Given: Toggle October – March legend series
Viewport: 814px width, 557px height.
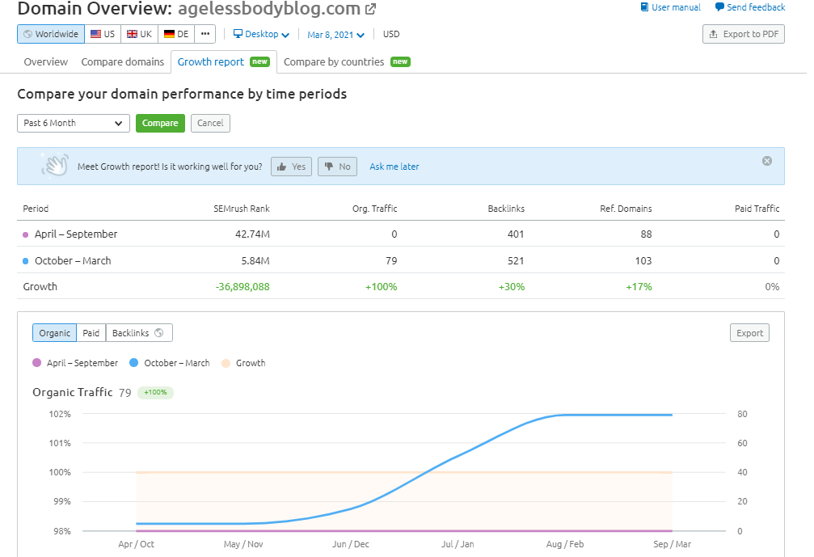Looking at the screenshot, I should click(170, 363).
